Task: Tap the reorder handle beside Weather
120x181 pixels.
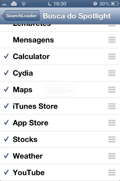Action: coord(112,156)
